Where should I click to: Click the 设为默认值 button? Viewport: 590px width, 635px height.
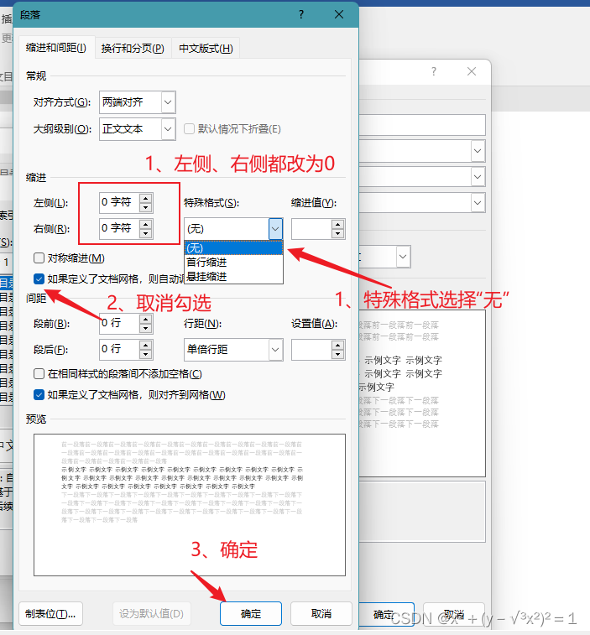pos(152,614)
